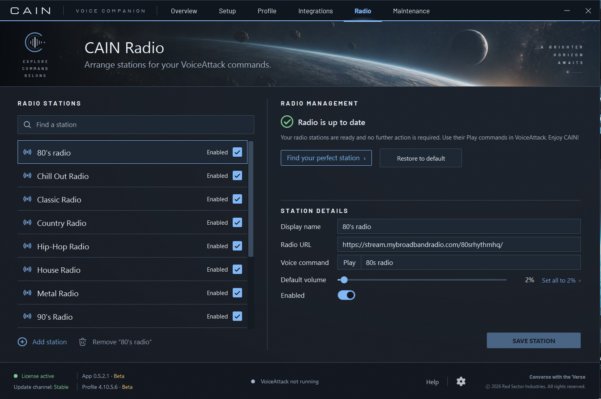Viewport: 601px width, 399px height.
Task: Click the SAVE STATION button
Action: [x=534, y=340]
